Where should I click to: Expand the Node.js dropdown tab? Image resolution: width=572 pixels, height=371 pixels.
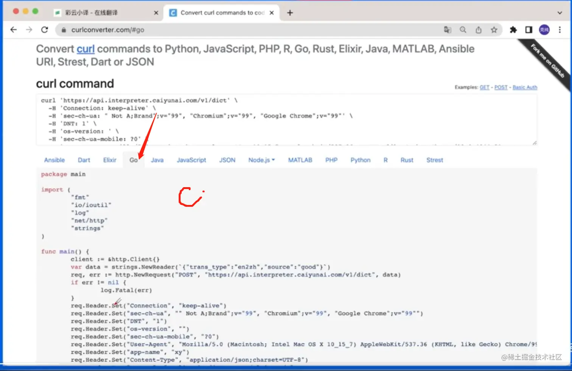261,160
